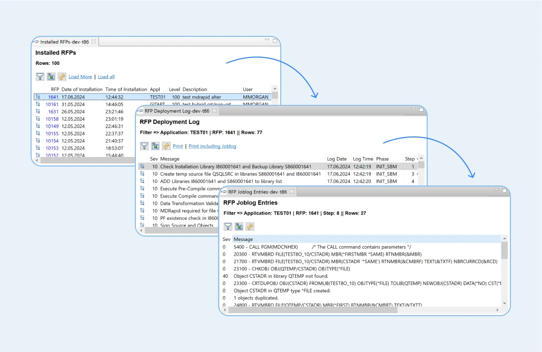Select the RFP Joblog Entries-dev-t86 tab
This screenshot has width=542, height=352.
point(257,192)
